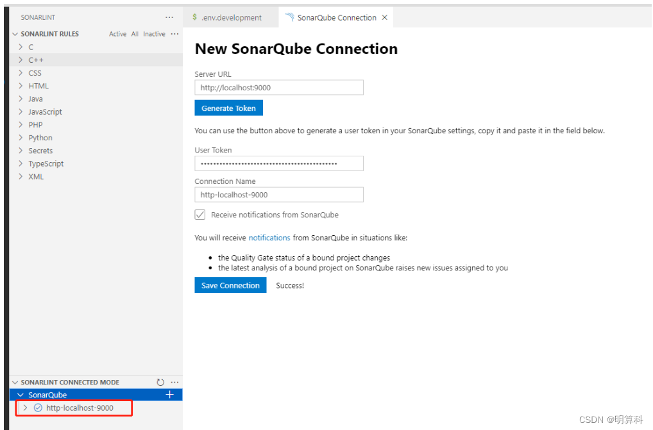Expand the Python rules group
This screenshot has width=653, height=430.
click(x=21, y=137)
